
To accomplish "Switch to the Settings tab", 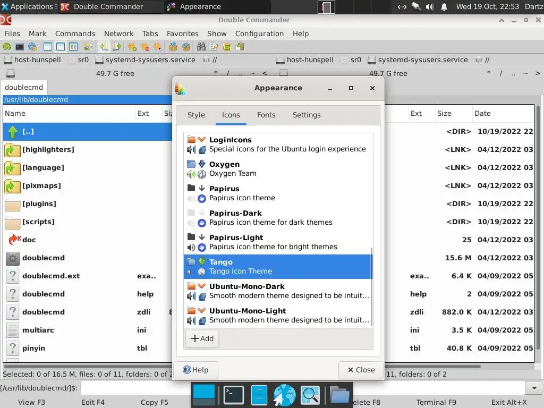I will coord(307,115).
